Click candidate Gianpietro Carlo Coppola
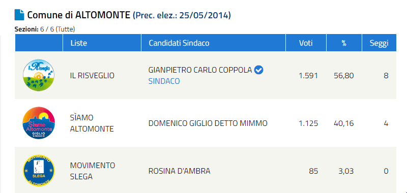The height and width of the screenshot is (193, 407). [200, 70]
